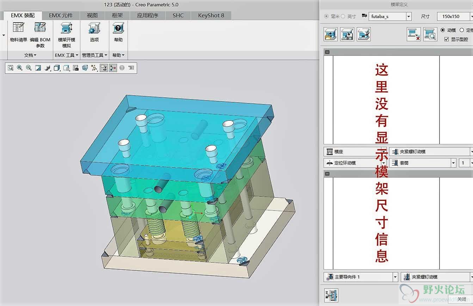This screenshot has height=306, width=473.
Task: Switch to the EMX 装配 tab
Action: click(23, 16)
